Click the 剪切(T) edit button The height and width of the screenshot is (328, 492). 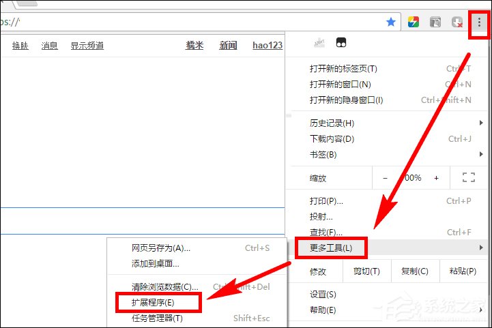click(x=366, y=271)
